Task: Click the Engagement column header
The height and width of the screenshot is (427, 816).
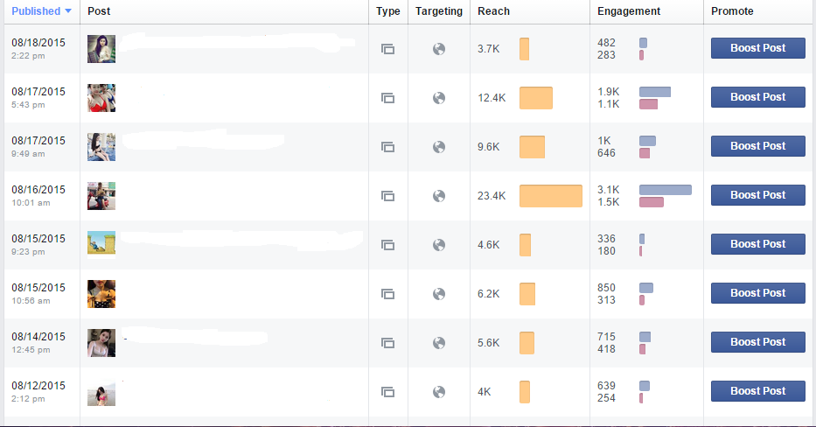Action: click(x=628, y=11)
